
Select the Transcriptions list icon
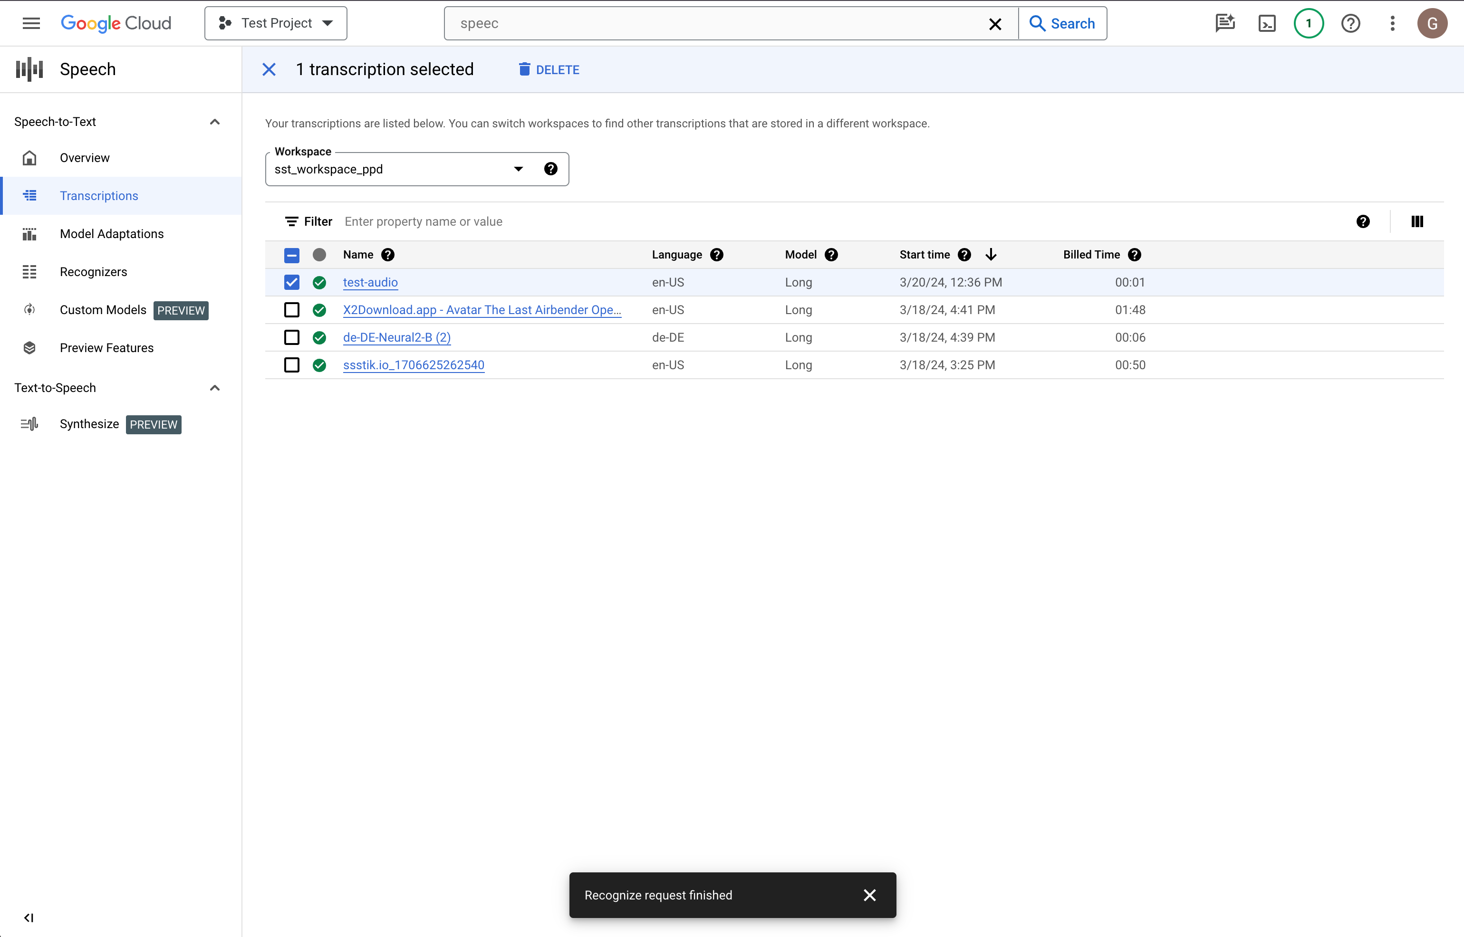(29, 195)
